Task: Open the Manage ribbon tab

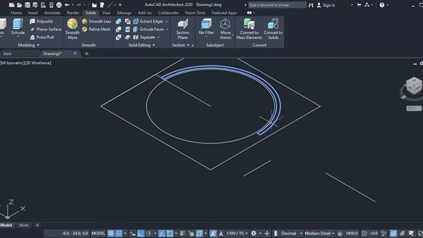Action: pos(124,13)
